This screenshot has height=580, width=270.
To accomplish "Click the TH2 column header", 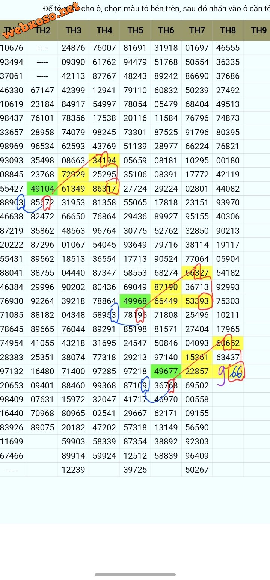I will 42,30.
